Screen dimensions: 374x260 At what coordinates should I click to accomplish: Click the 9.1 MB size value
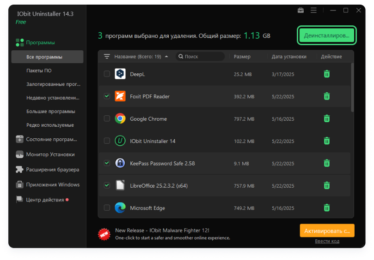click(x=241, y=163)
